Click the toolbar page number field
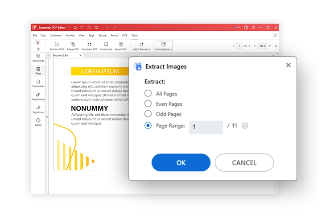Image resolution: width=330 pixels, height=223 pixels. tap(239, 46)
